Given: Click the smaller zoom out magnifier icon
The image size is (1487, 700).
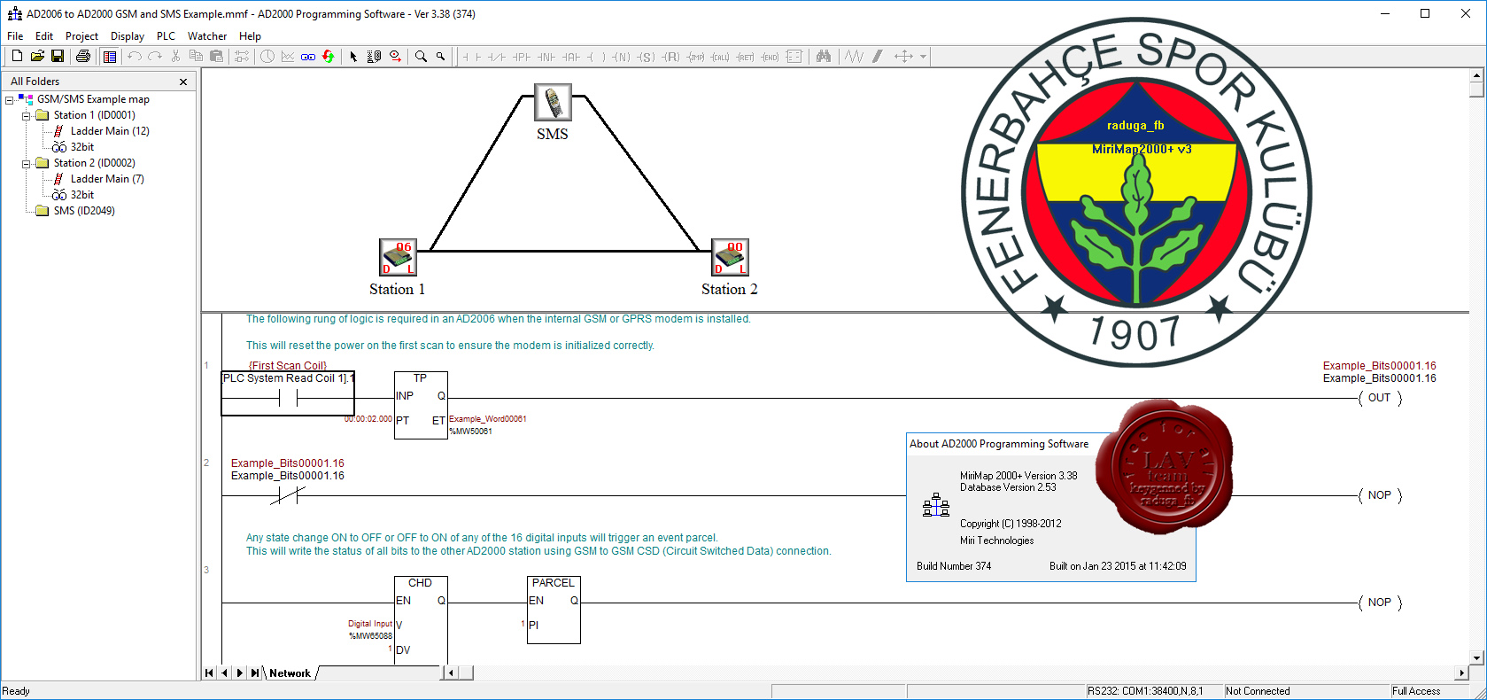Looking at the screenshot, I should click(440, 57).
